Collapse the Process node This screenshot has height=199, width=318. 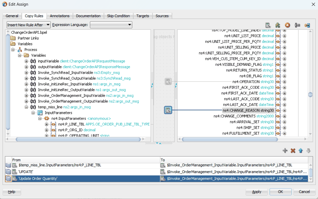click(13, 49)
